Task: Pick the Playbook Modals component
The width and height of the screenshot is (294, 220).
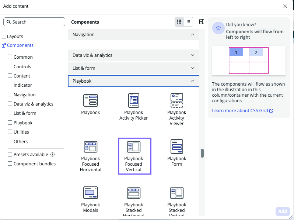Action: tap(91, 199)
